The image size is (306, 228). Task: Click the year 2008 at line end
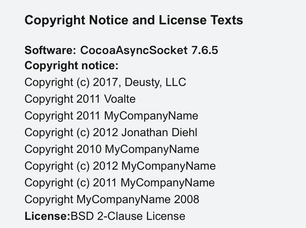[x=187, y=199]
